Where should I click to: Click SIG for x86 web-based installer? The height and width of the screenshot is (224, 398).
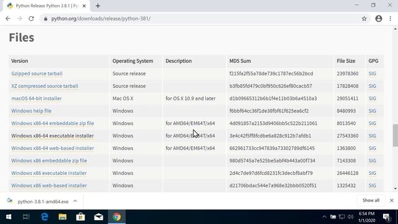[372, 185]
